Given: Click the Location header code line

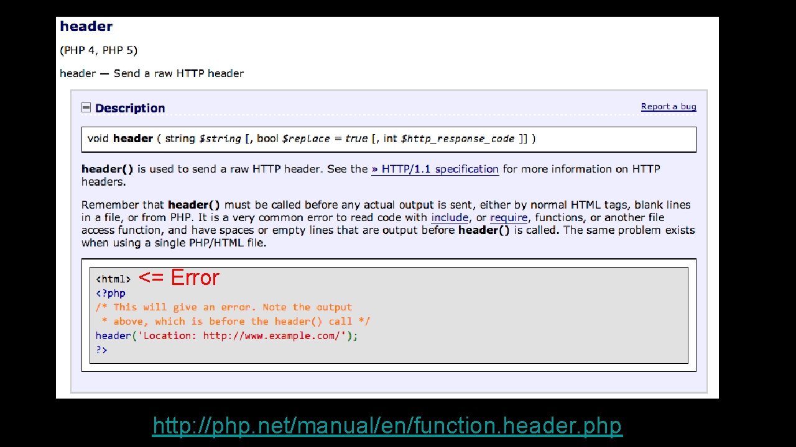Looking at the screenshot, I should coord(226,336).
